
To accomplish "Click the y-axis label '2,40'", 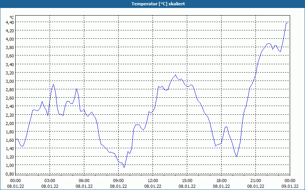I will point(10,106).
